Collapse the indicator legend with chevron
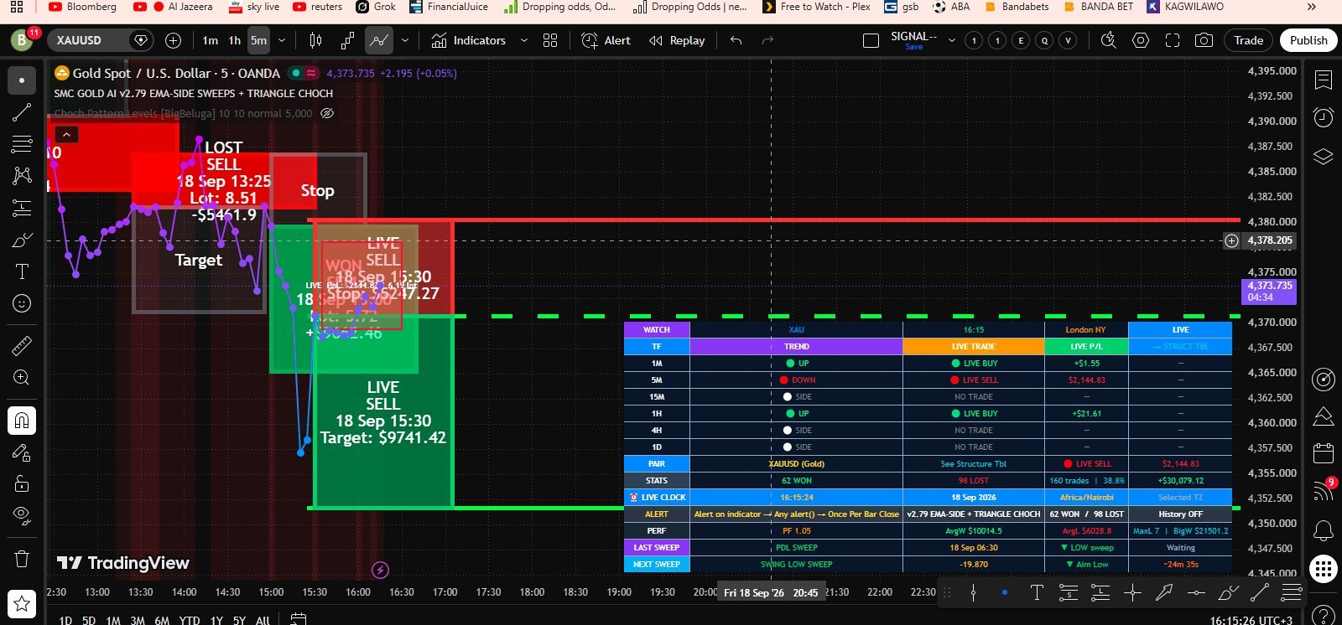The image size is (1342, 625). (66, 134)
